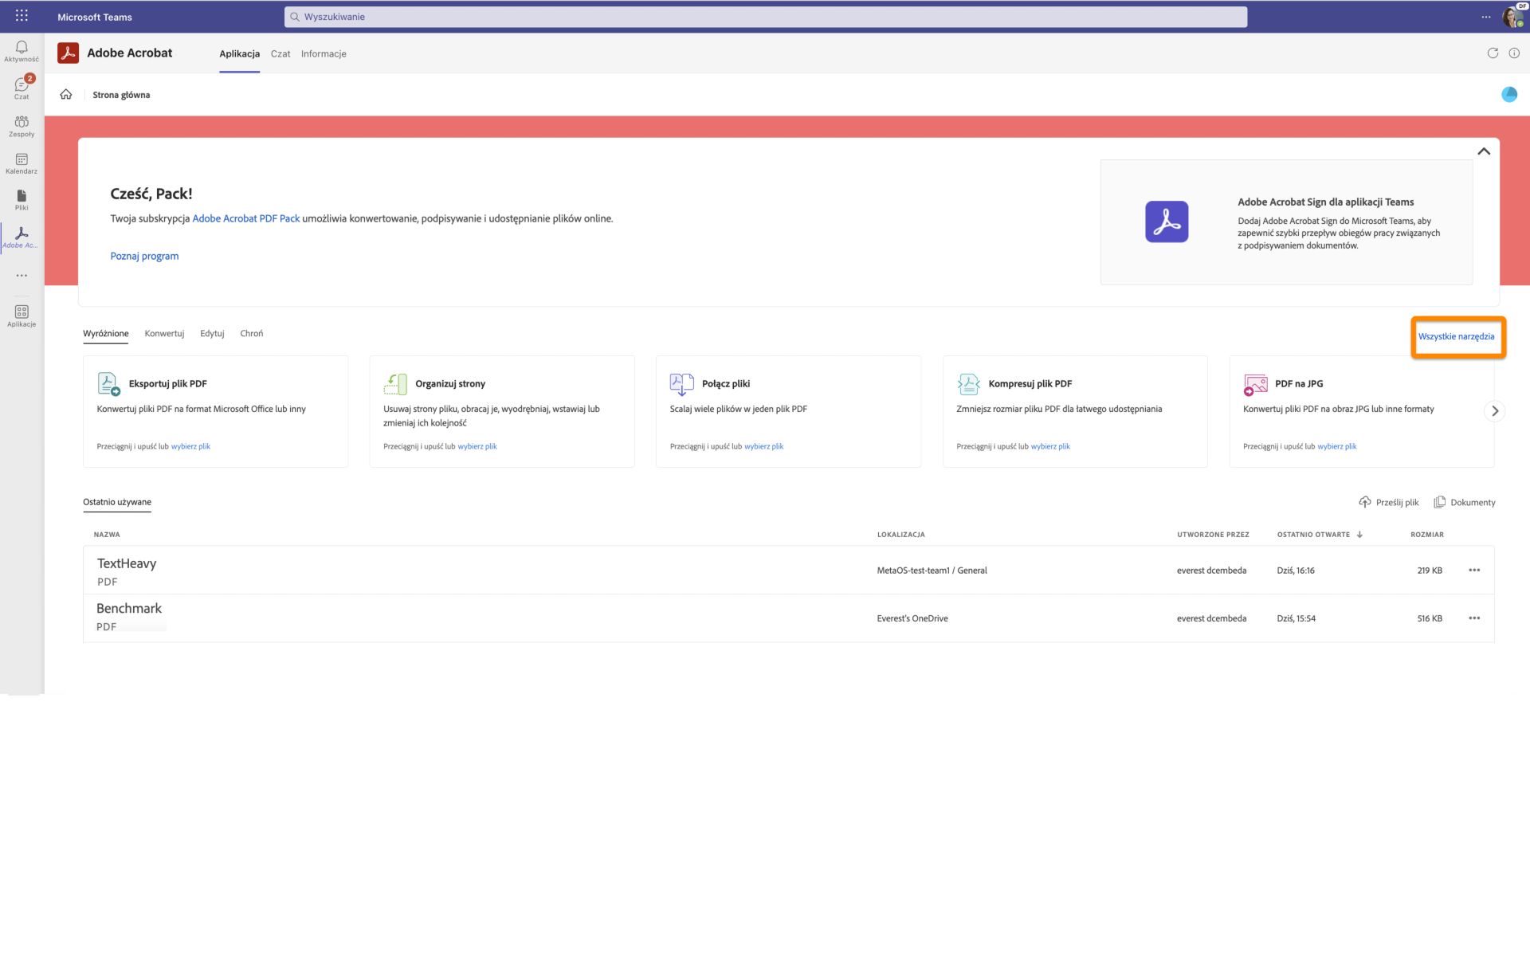Open Kalendarz in sidebar

[22, 163]
